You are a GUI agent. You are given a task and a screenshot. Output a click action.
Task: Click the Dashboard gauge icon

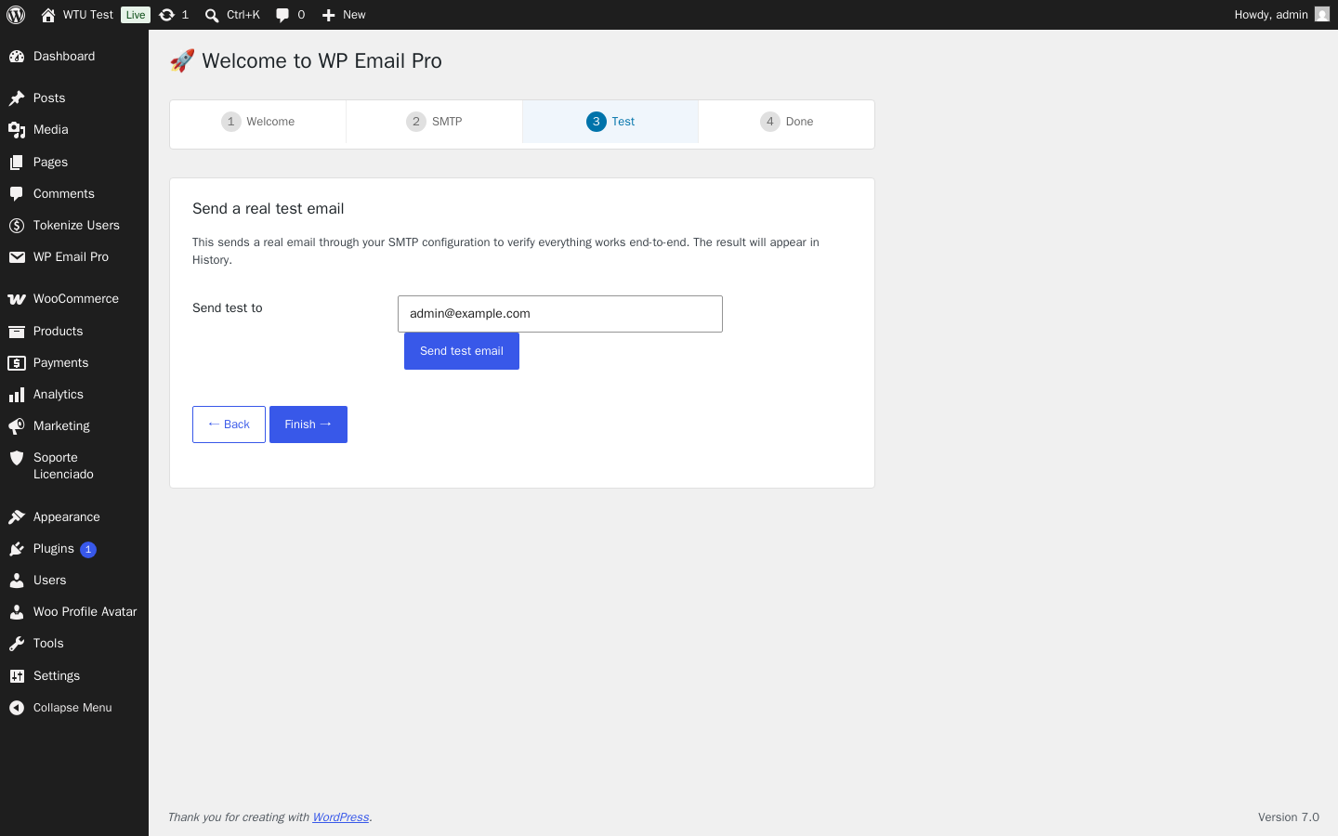tap(17, 57)
